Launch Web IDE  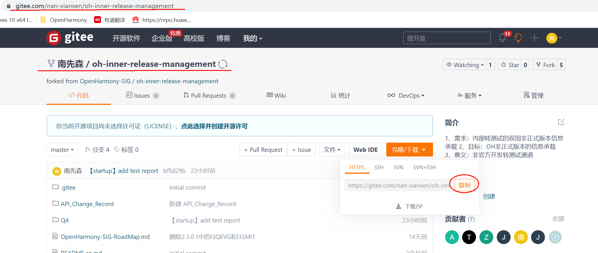[365, 150]
